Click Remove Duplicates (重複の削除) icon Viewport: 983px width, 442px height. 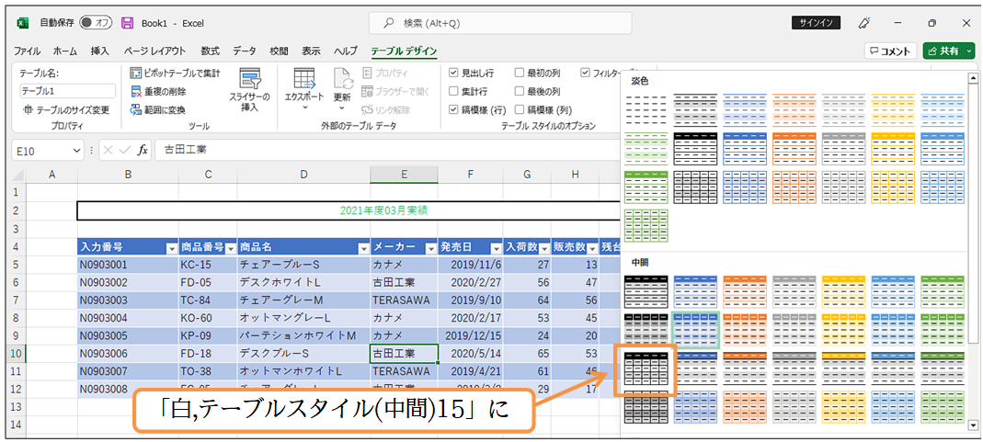[x=136, y=92]
